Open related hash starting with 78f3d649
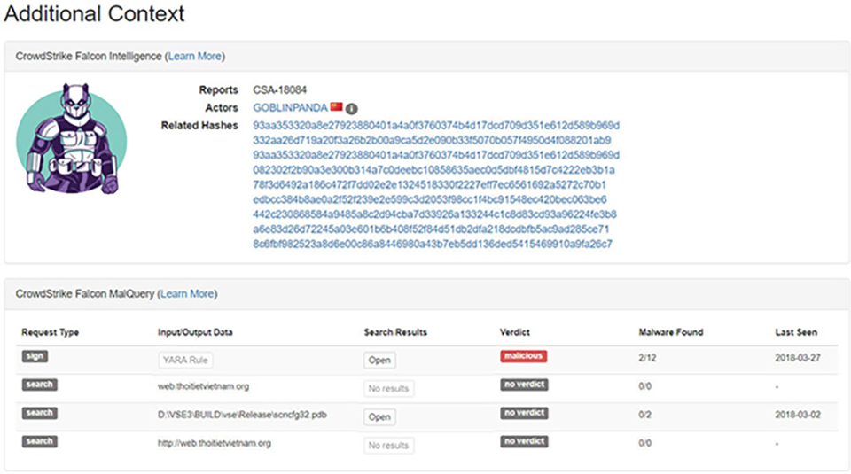 [x=429, y=185]
